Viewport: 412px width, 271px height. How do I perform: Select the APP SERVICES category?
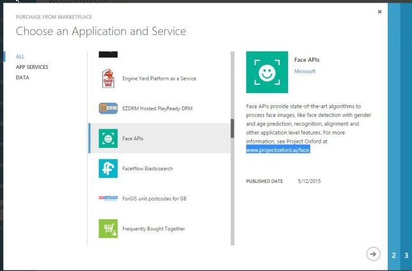point(32,67)
